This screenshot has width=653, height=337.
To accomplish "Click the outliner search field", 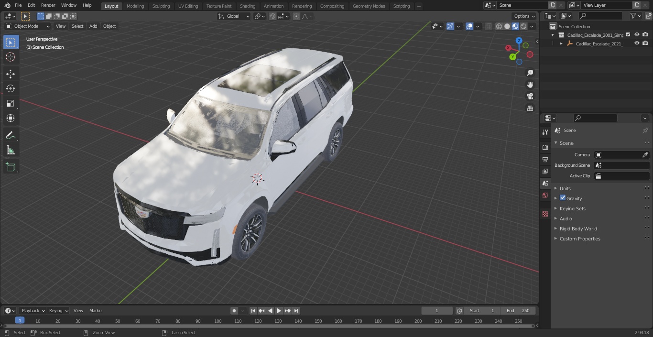I will click(x=600, y=16).
